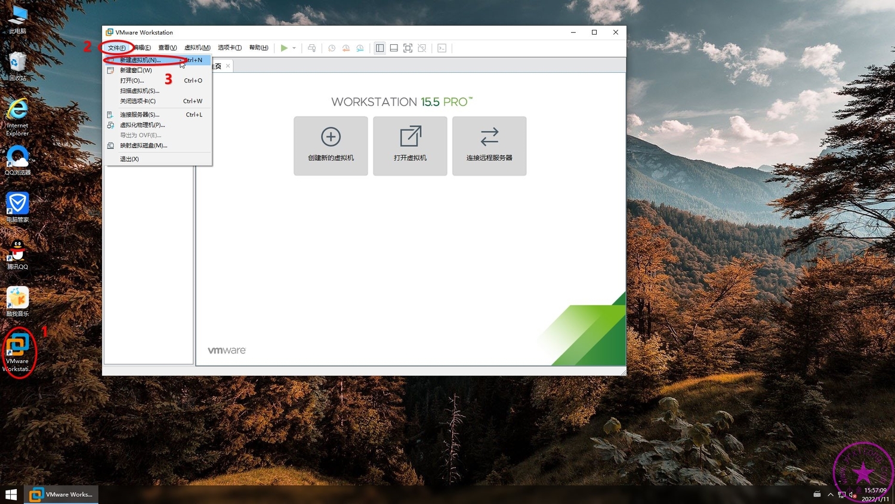895x504 pixels.
Task: Open the 查看(V) menu
Action: [x=168, y=48]
